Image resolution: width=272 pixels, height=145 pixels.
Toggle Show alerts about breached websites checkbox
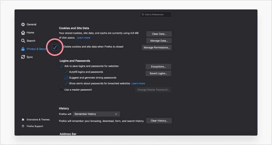tap(66, 83)
